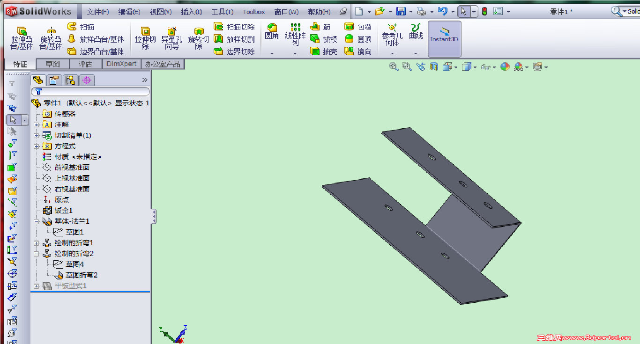Click the 旋转凸台/基体 button
Image resolution: width=640 pixels, height=344 pixels.
51,38
